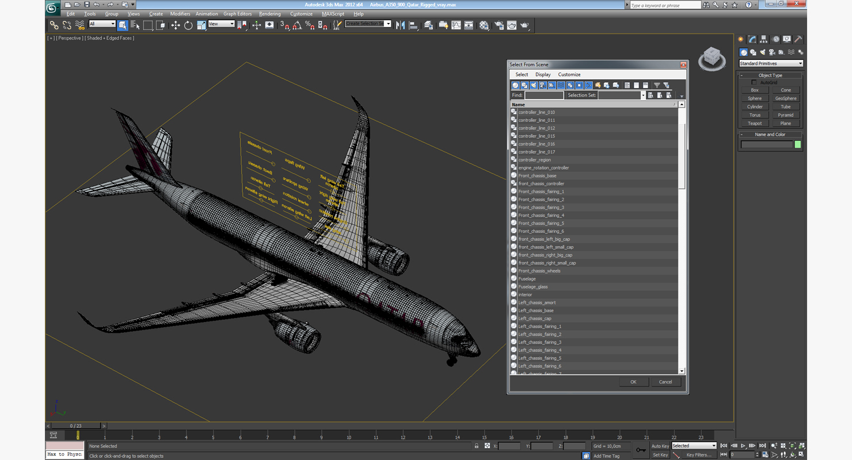Activate Select and Rotate tool
Viewport: 852px width, 460px height.
coord(188,25)
